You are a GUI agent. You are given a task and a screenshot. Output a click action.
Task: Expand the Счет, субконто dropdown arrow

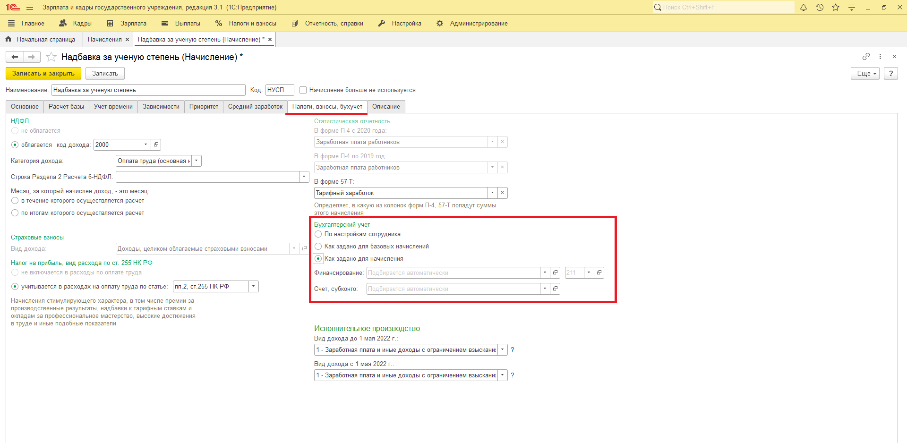pyautogui.click(x=545, y=289)
